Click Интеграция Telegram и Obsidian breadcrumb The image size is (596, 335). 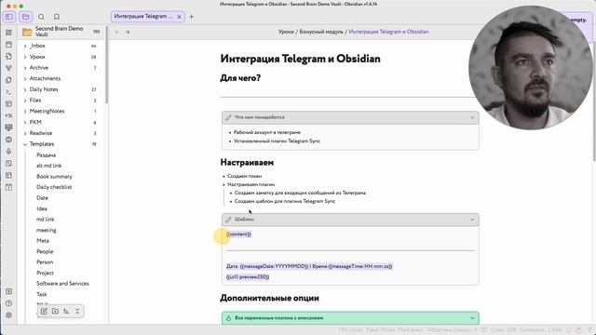click(x=388, y=32)
